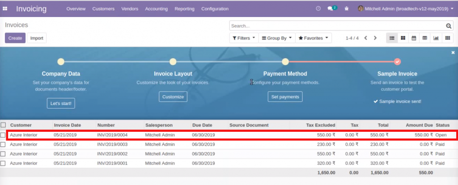Open the apps grid menu icon

(x=4, y=9)
